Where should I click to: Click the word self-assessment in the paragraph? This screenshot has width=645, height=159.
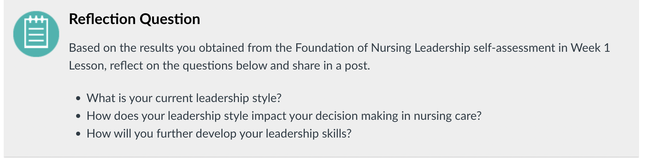point(519,48)
